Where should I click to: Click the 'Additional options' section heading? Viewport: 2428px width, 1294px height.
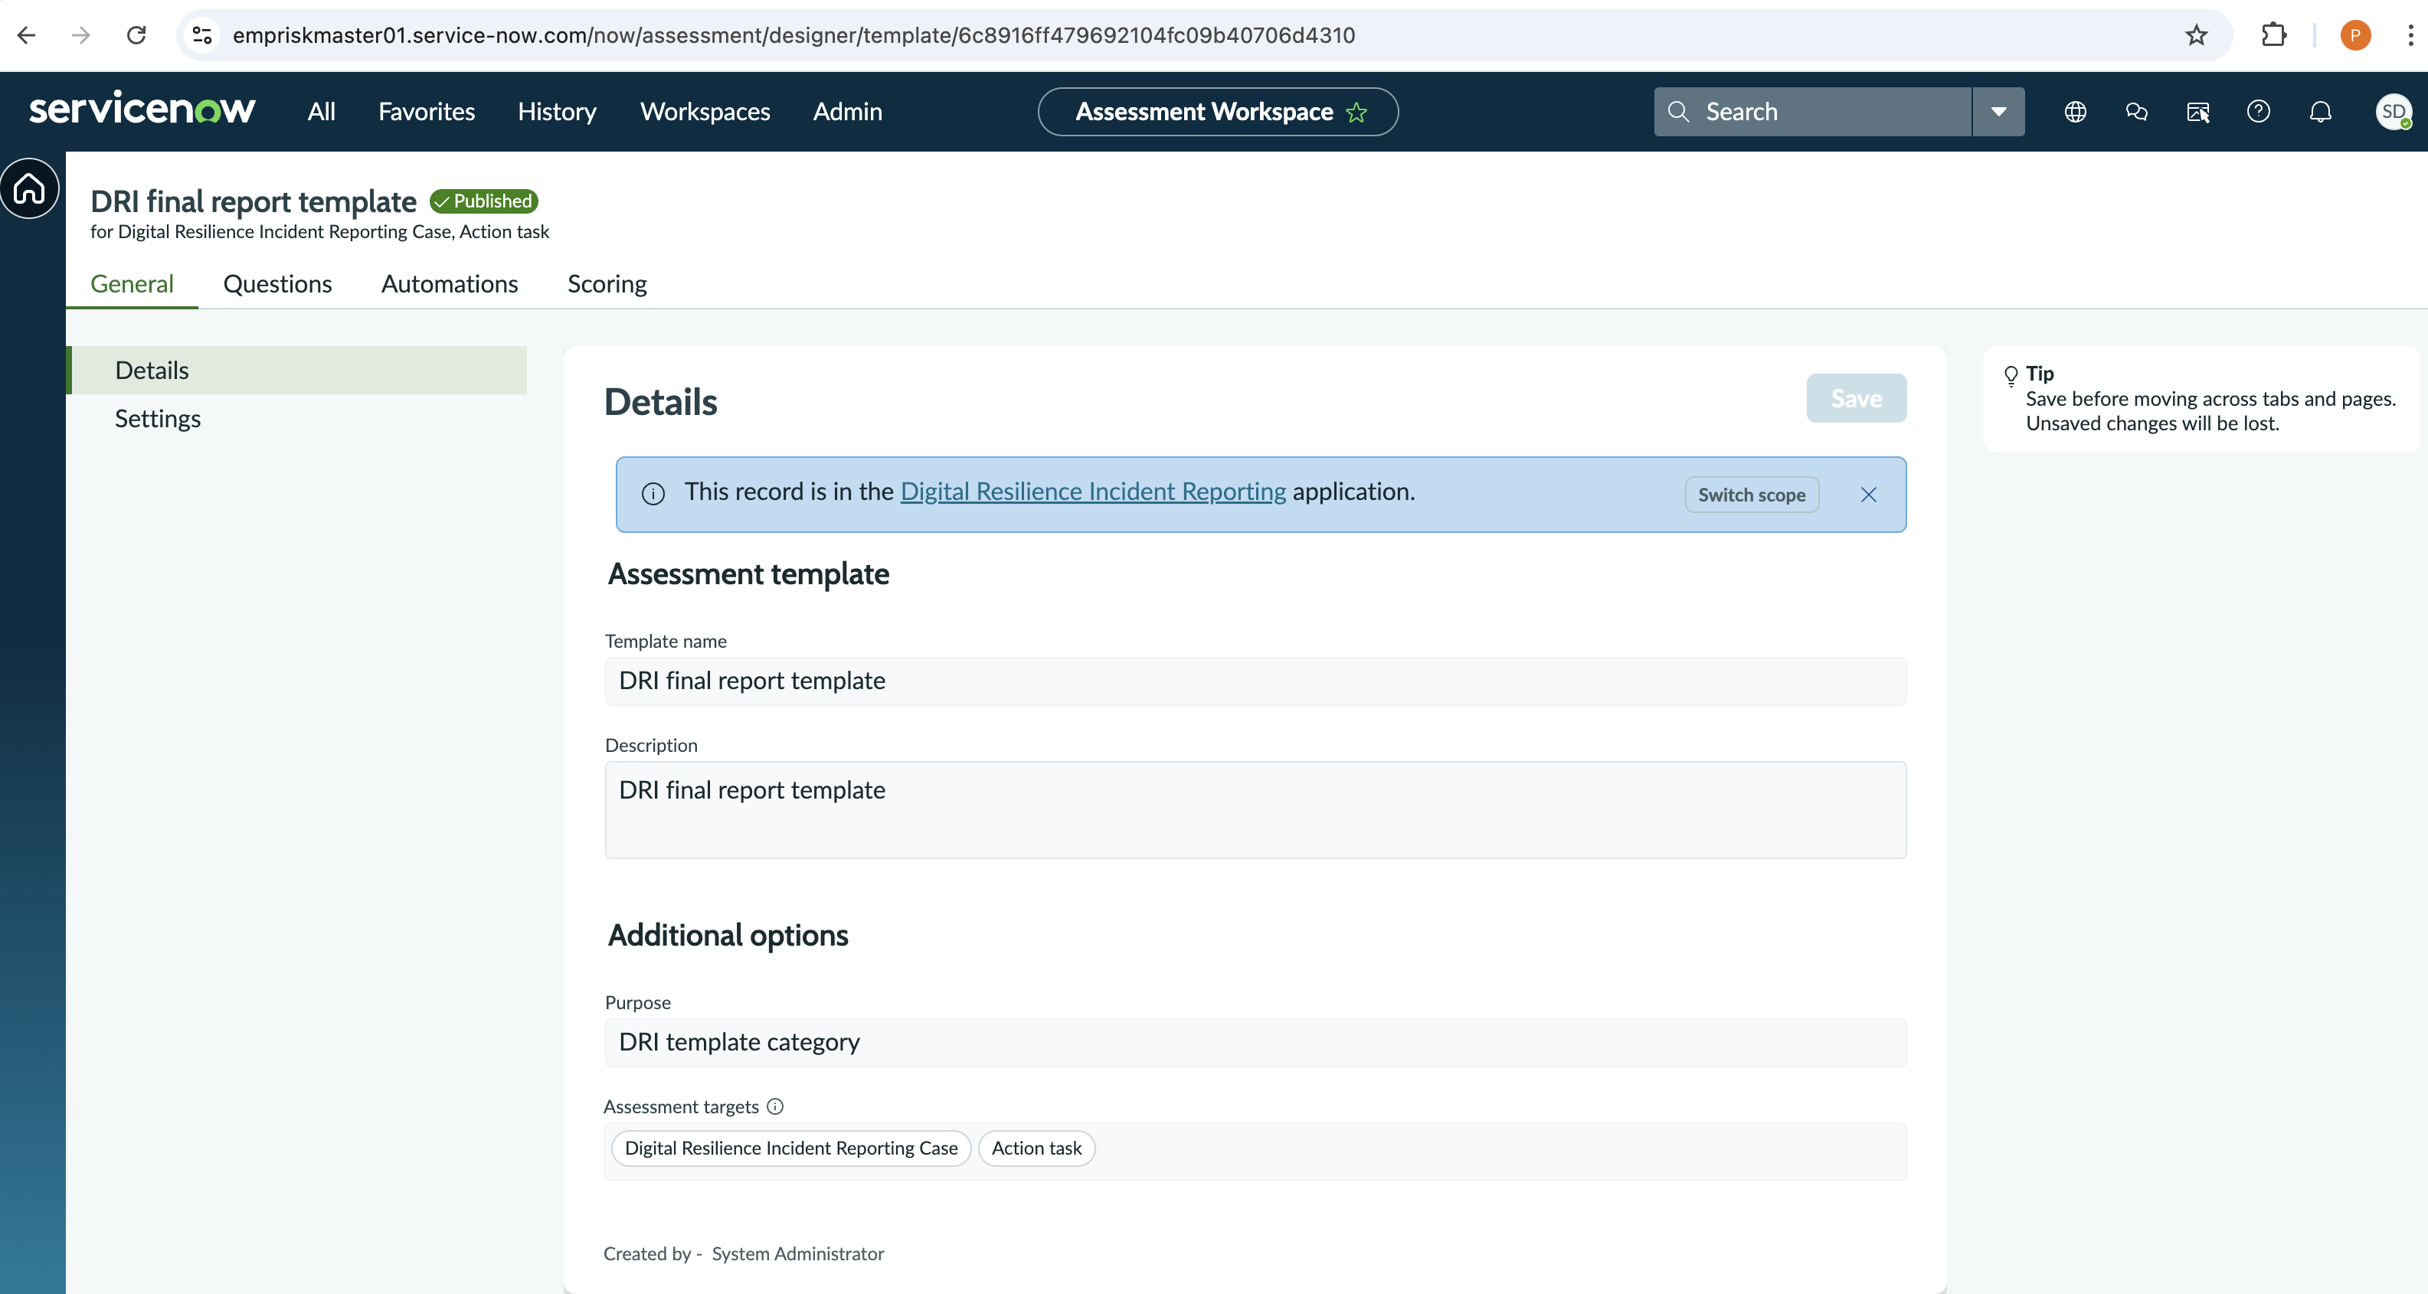[728, 935]
